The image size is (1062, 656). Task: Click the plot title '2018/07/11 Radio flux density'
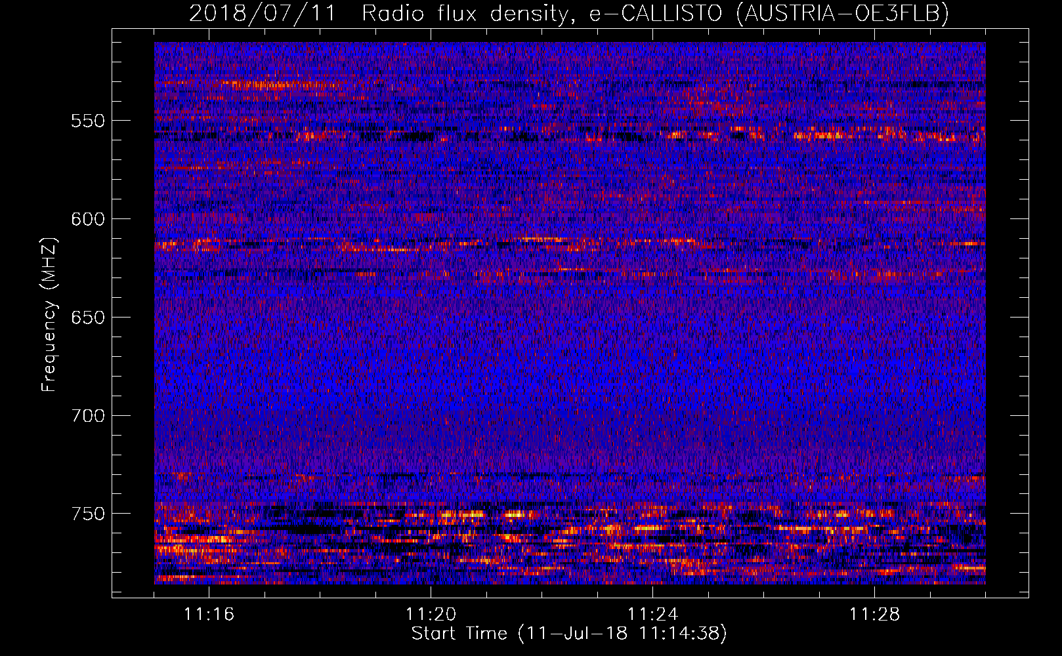379,13
